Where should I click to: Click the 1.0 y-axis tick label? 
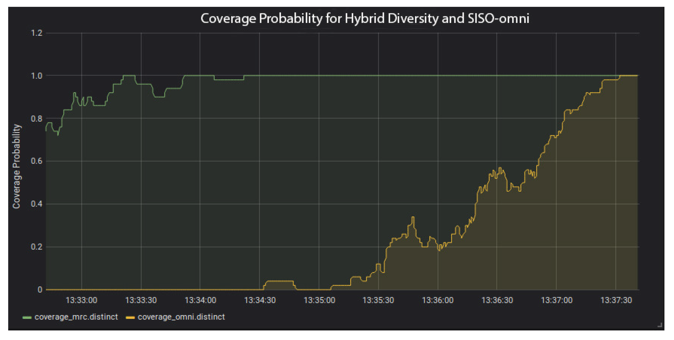click(x=37, y=76)
